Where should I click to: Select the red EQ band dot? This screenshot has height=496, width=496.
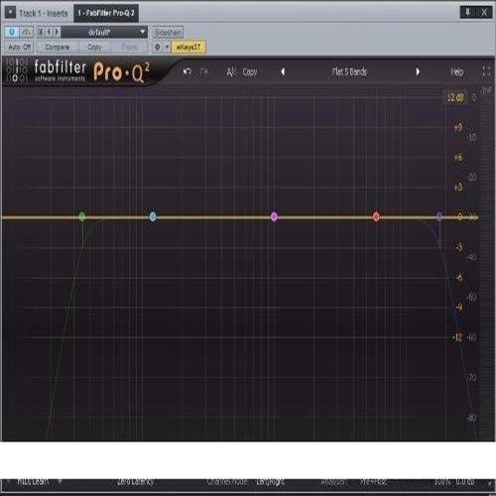376,216
